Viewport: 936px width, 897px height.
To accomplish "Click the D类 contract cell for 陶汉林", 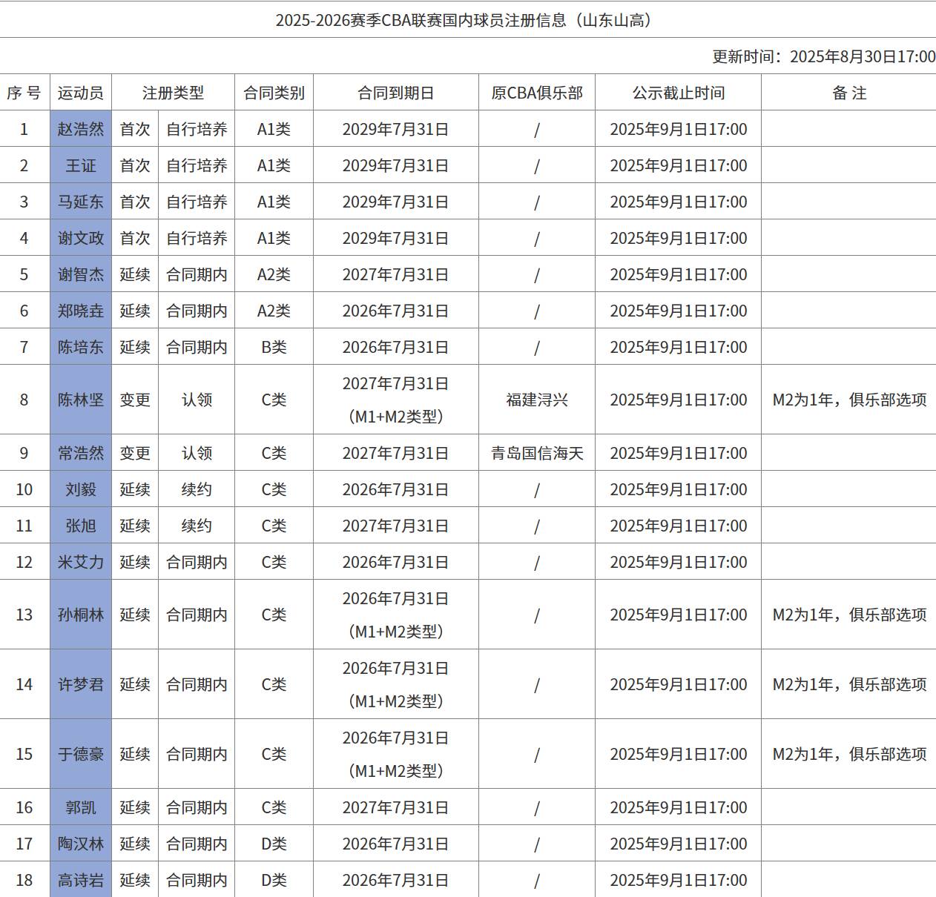I will point(274,844).
